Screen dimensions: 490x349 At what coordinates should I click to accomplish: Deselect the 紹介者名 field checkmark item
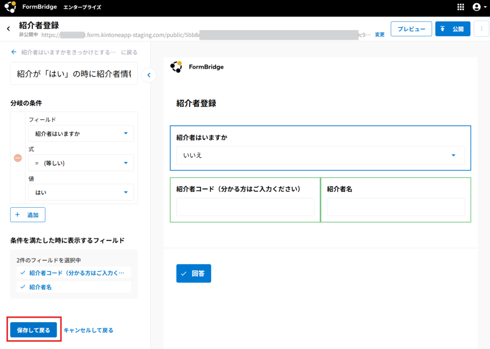(x=74, y=287)
